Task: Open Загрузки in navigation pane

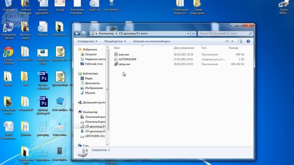Action: click(x=91, y=54)
